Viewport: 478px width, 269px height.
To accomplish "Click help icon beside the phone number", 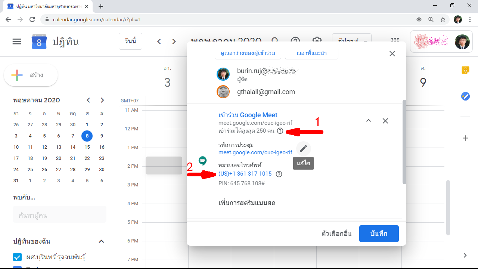I will click(279, 174).
